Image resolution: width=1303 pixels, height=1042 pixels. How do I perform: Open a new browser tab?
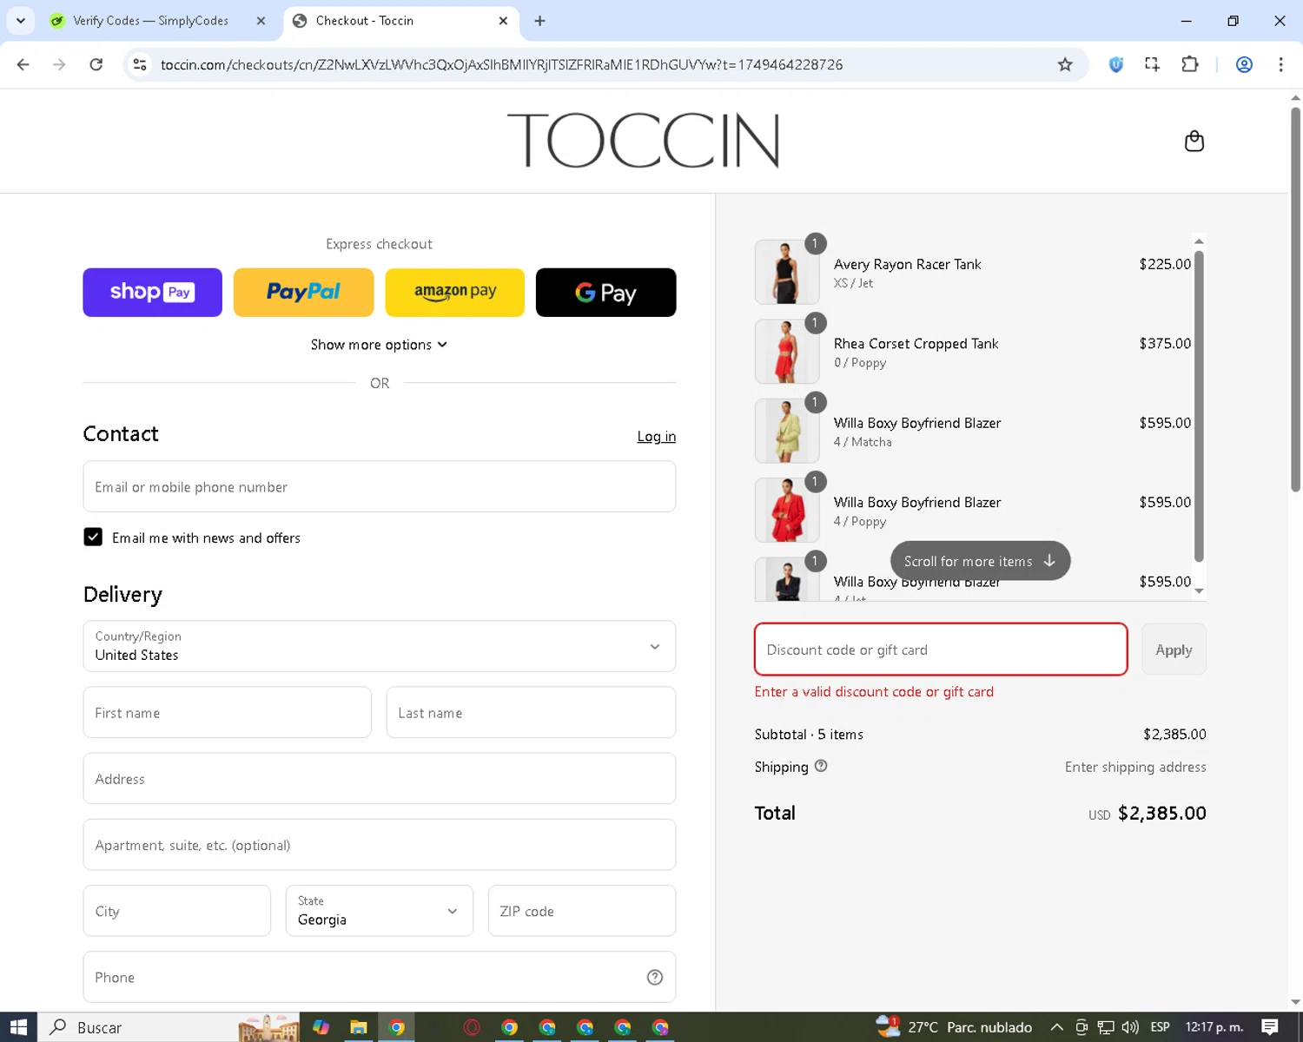(539, 21)
